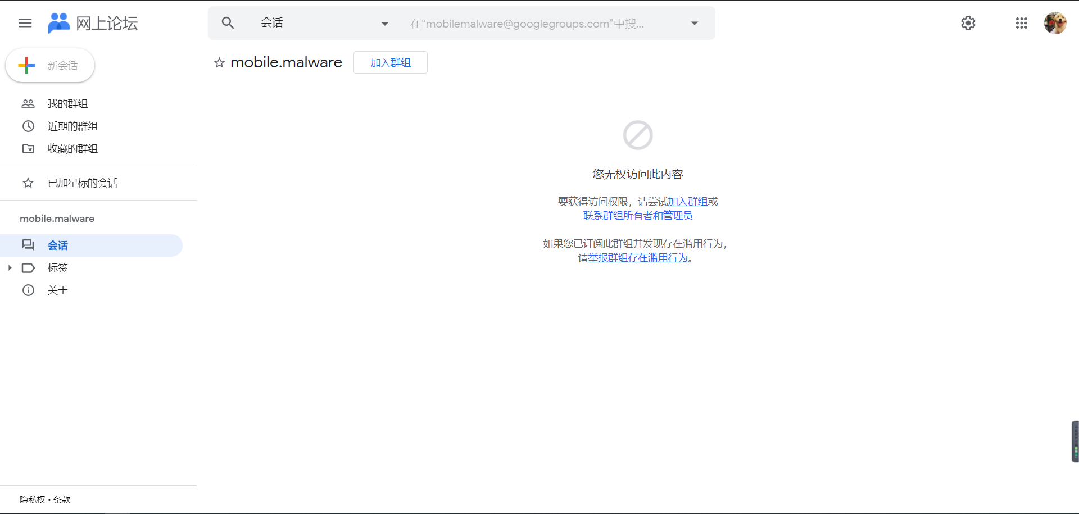Open the 联系群组所有者和管理员 link

click(x=638, y=215)
